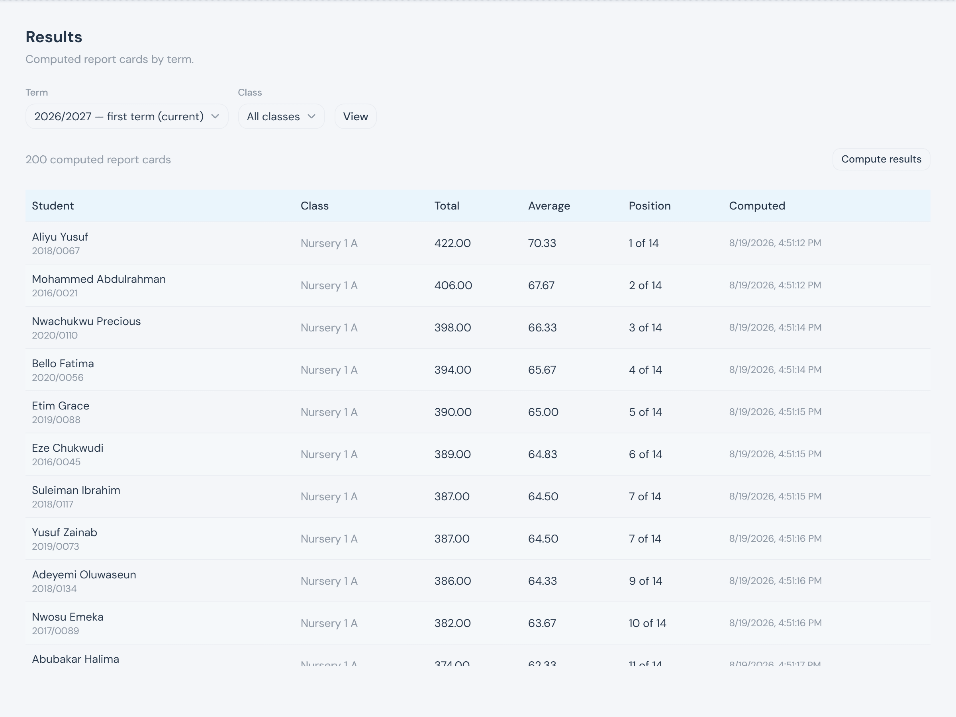956x717 pixels.
Task: Select student name Abubakar Halima
Action: click(x=76, y=659)
